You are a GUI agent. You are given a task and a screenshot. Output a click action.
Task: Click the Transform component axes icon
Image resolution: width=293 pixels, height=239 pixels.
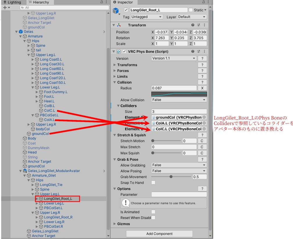[119, 25]
